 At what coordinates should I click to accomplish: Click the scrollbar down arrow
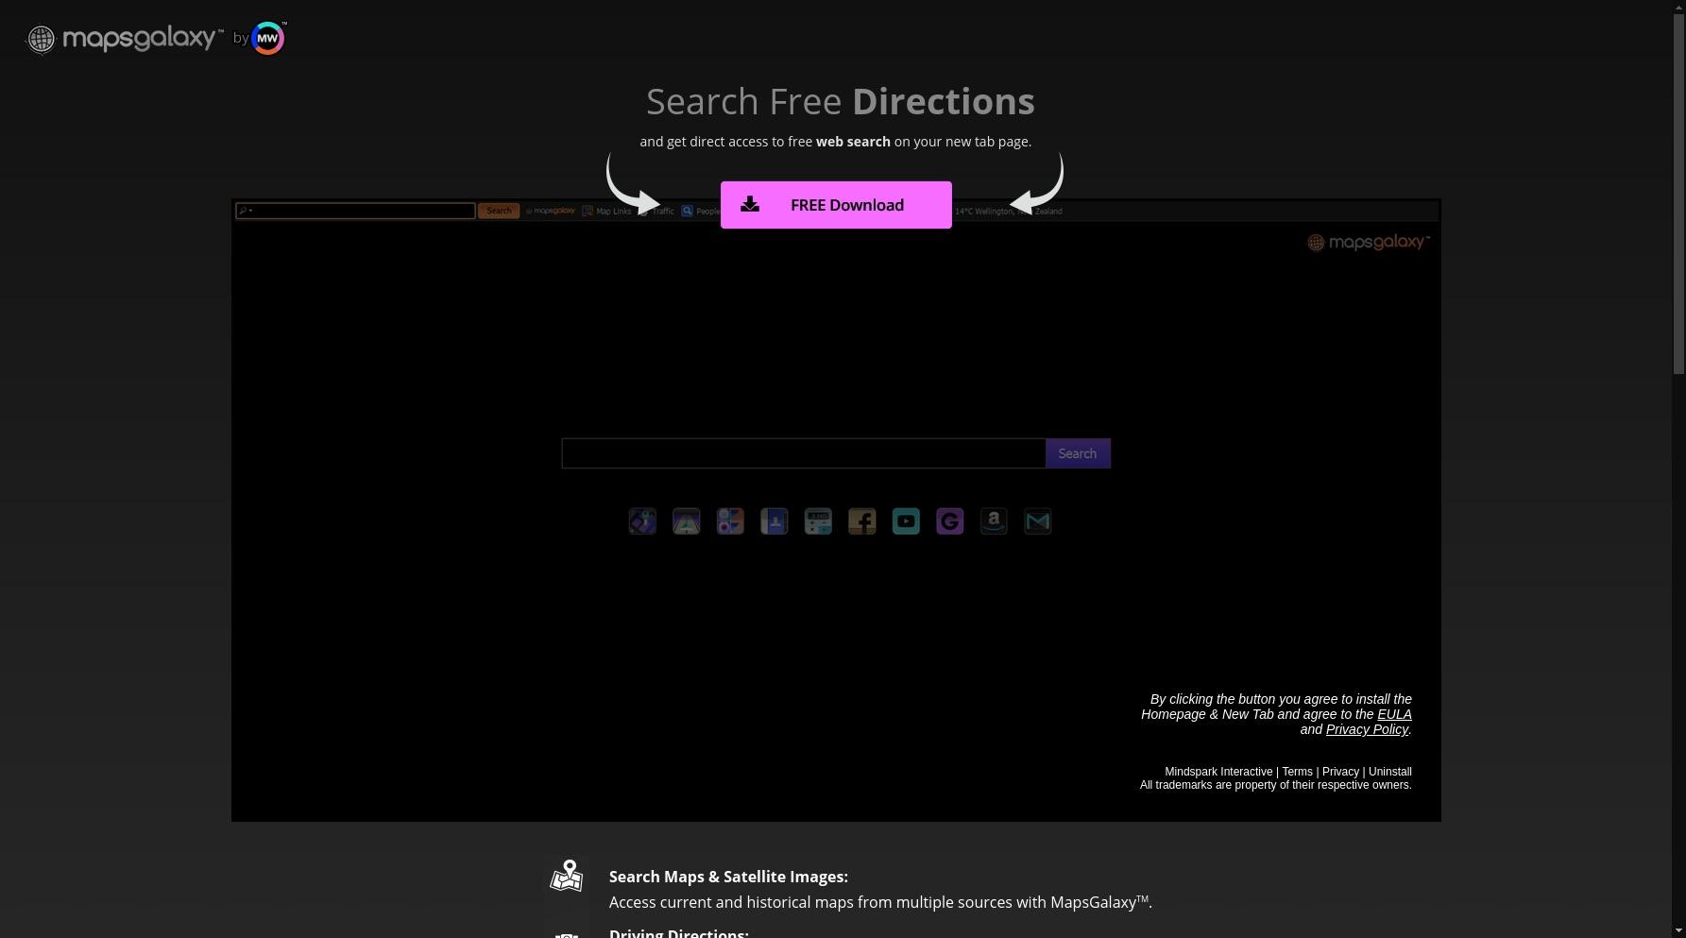coord(1678,931)
